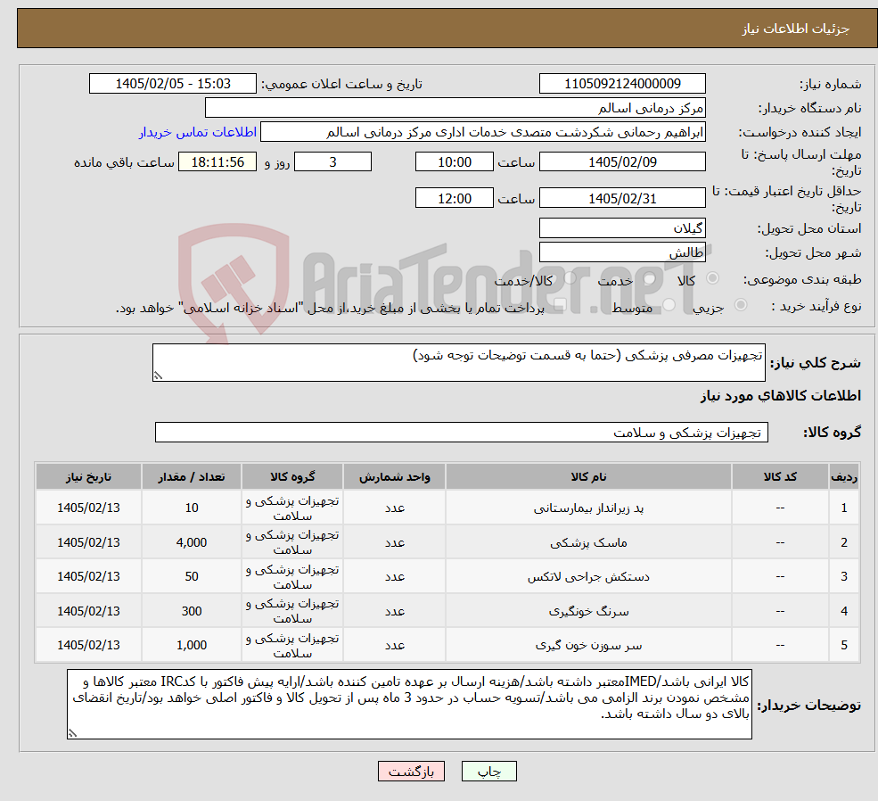The width and height of the screenshot is (878, 801).
Task: Select item name پد زیرانداز بیمارستانی
Action: tap(588, 508)
